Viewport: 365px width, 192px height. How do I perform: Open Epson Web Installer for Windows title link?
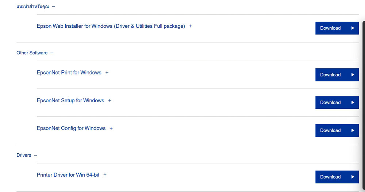click(111, 26)
